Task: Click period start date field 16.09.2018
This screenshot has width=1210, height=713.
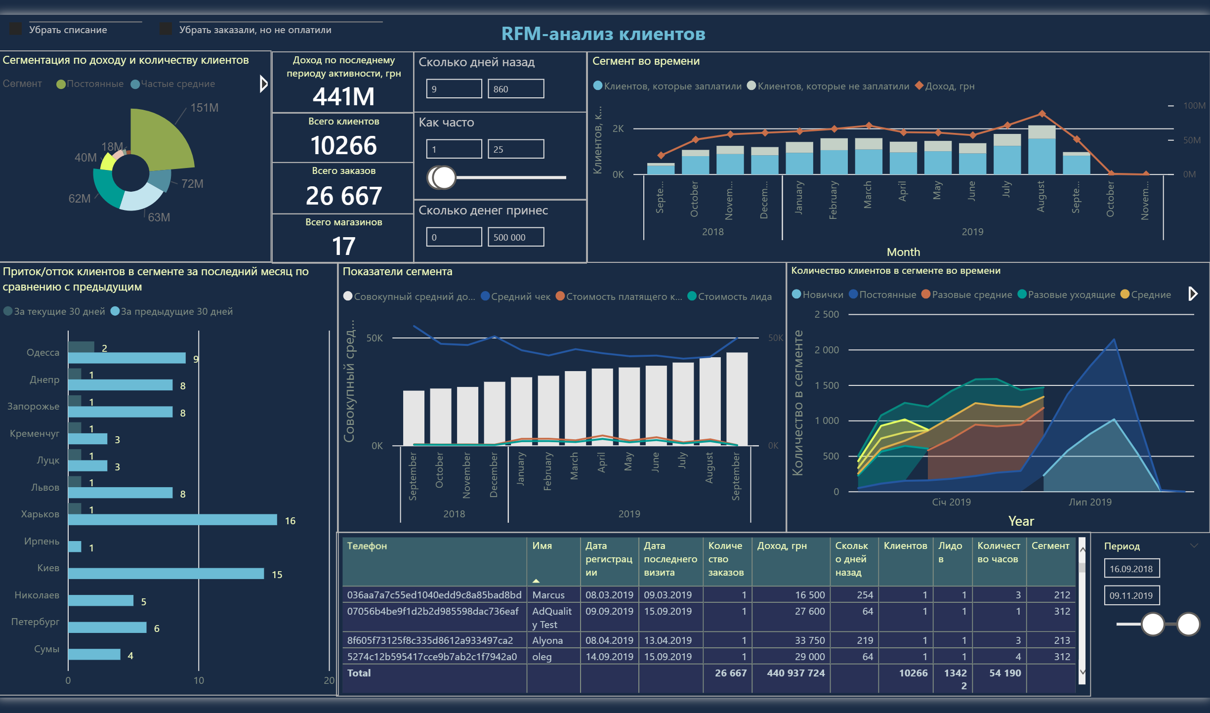Action: tap(1131, 569)
